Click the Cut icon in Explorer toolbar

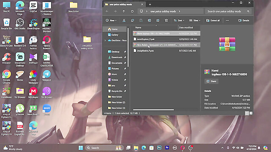point(124,21)
